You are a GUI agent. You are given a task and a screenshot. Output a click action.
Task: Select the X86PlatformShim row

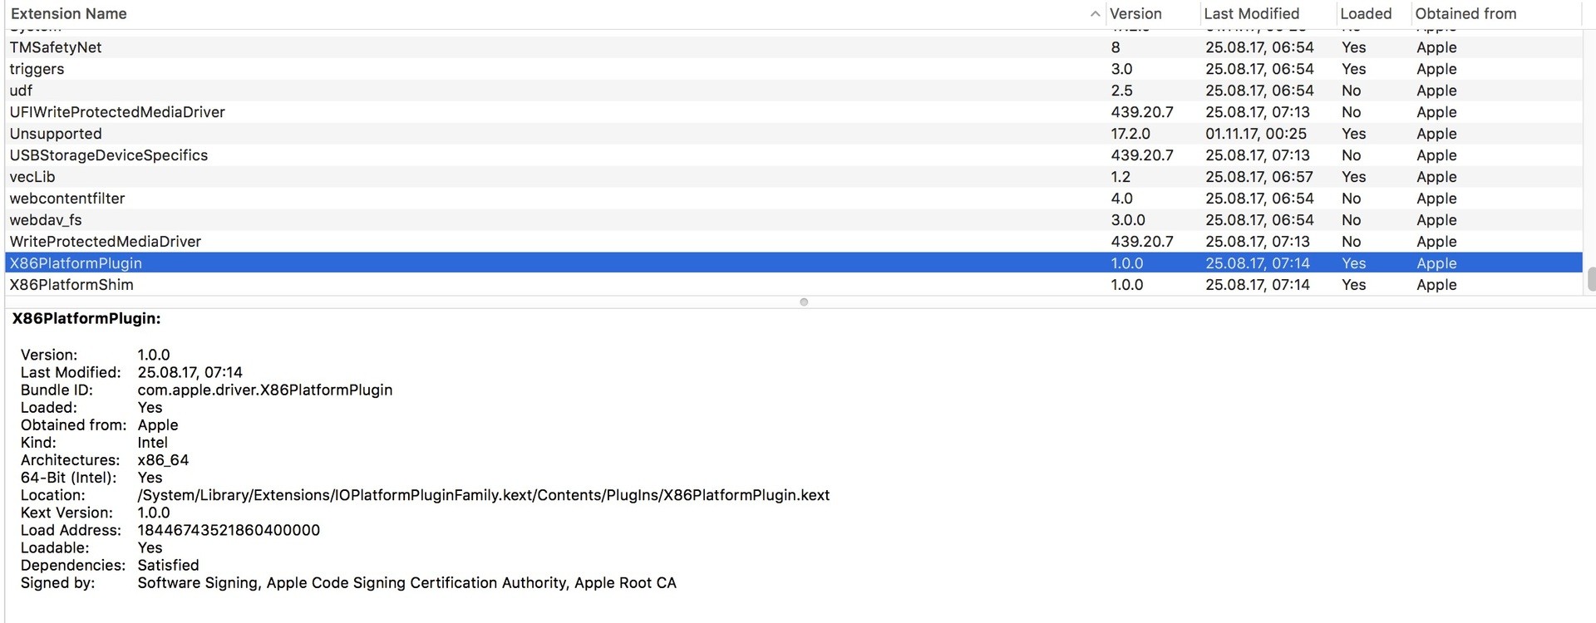794,285
